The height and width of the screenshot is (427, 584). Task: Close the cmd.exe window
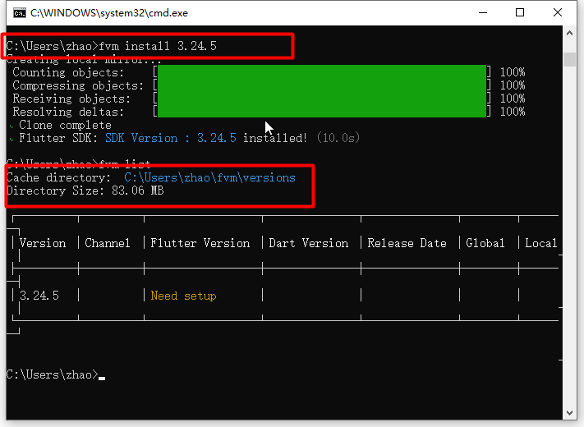coord(558,12)
